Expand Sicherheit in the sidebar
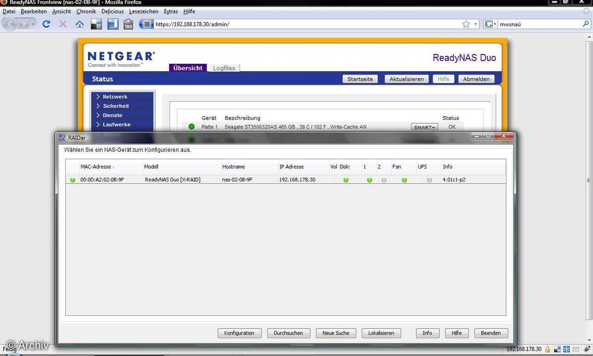This screenshot has height=356, width=593. 116,106
